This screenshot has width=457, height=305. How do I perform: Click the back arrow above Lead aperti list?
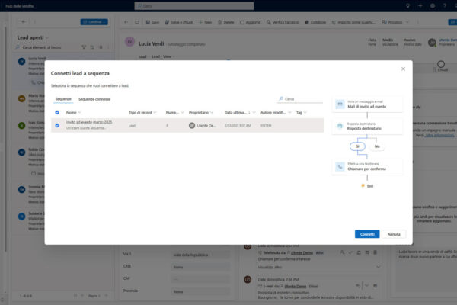[24, 22]
